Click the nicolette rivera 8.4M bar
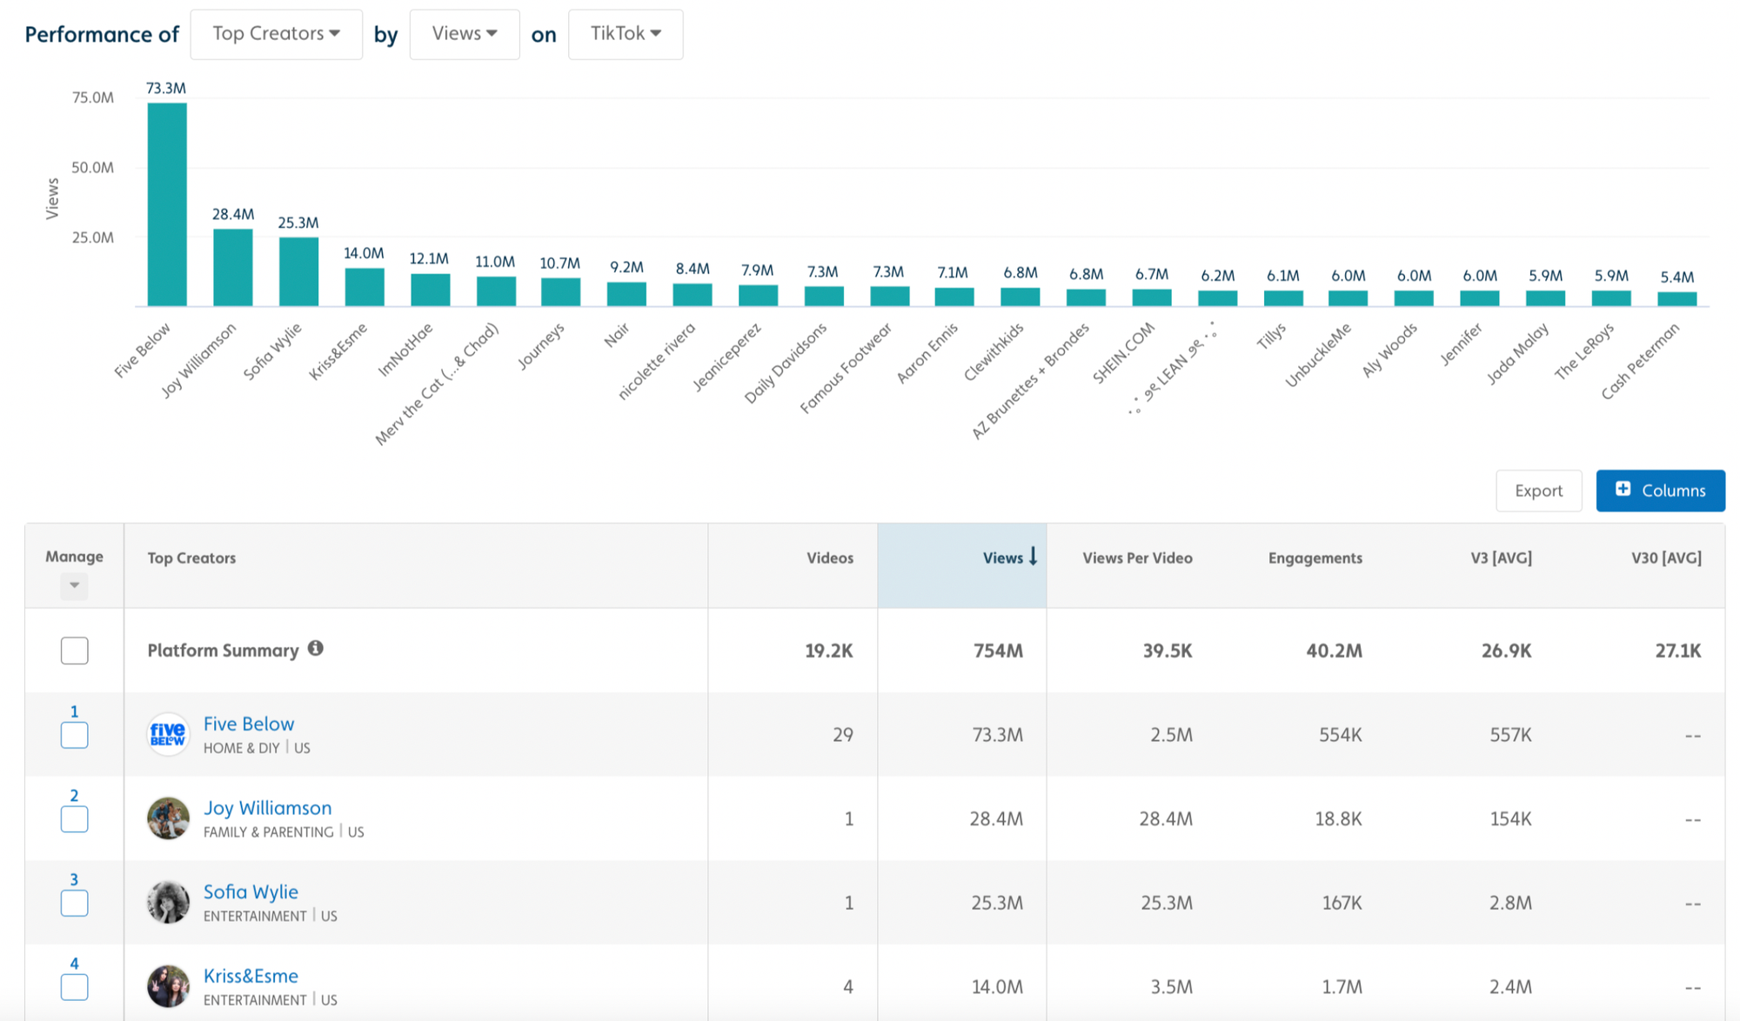The width and height of the screenshot is (1740, 1021). tap(693, 295)
